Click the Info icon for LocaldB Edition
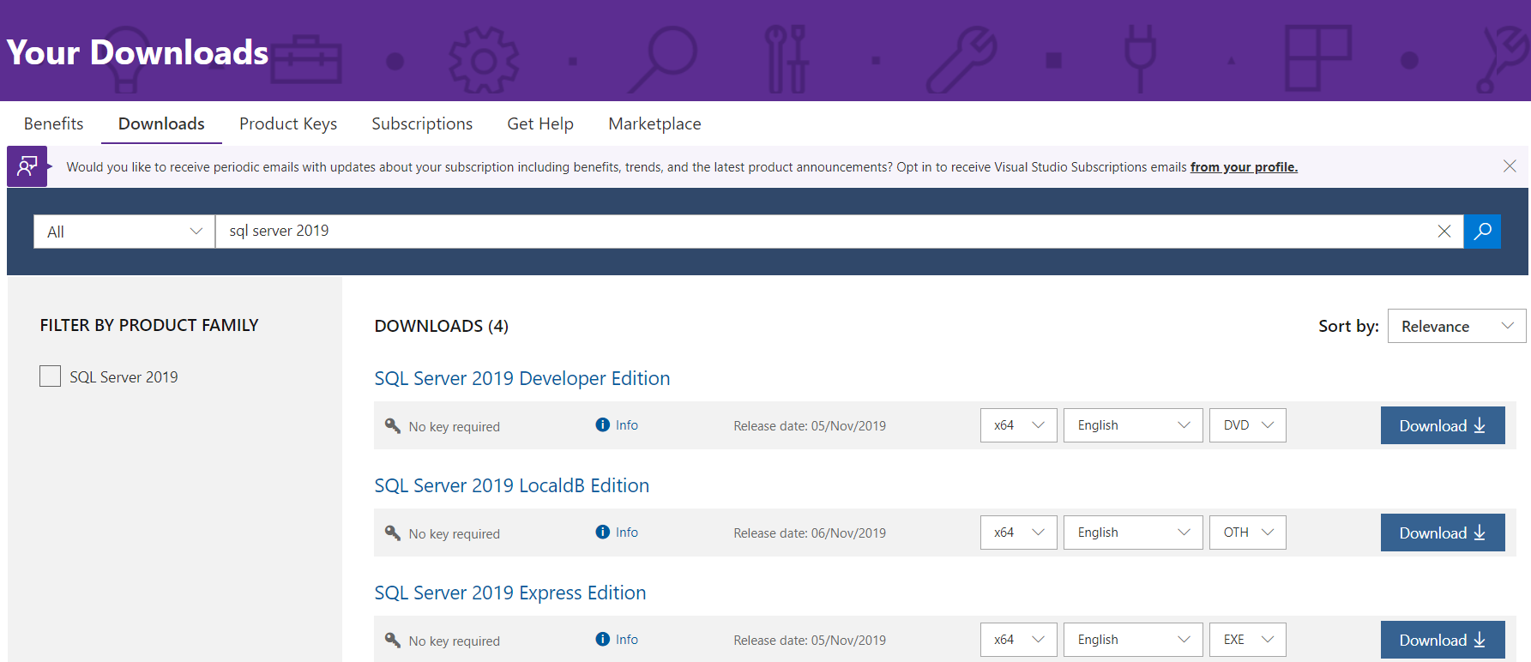This screenshot has width=1531, height=662. coord(603,532)
